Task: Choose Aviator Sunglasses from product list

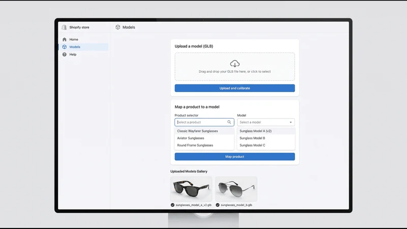Action: point(205,138)
